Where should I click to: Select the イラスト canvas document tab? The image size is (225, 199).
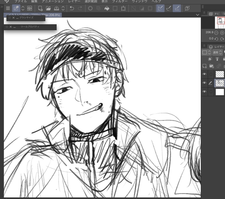click(x=33, y=15)
